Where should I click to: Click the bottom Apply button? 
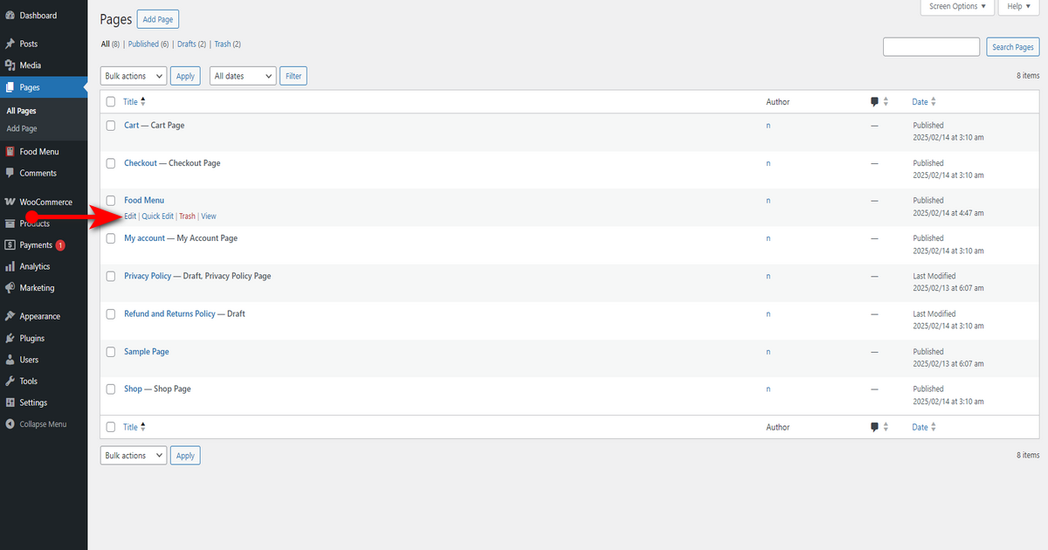[x=185, y=456]
